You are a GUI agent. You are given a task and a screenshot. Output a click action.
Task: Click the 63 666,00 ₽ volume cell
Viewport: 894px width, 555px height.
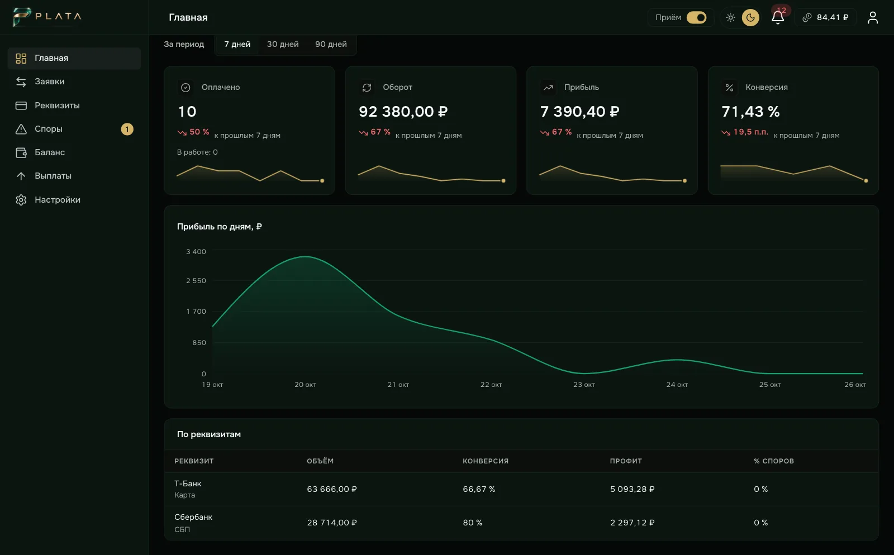pos(332,489)
